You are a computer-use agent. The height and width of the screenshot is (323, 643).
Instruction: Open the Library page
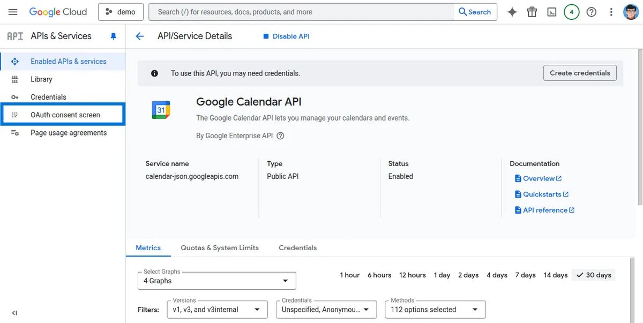(63, 79)
